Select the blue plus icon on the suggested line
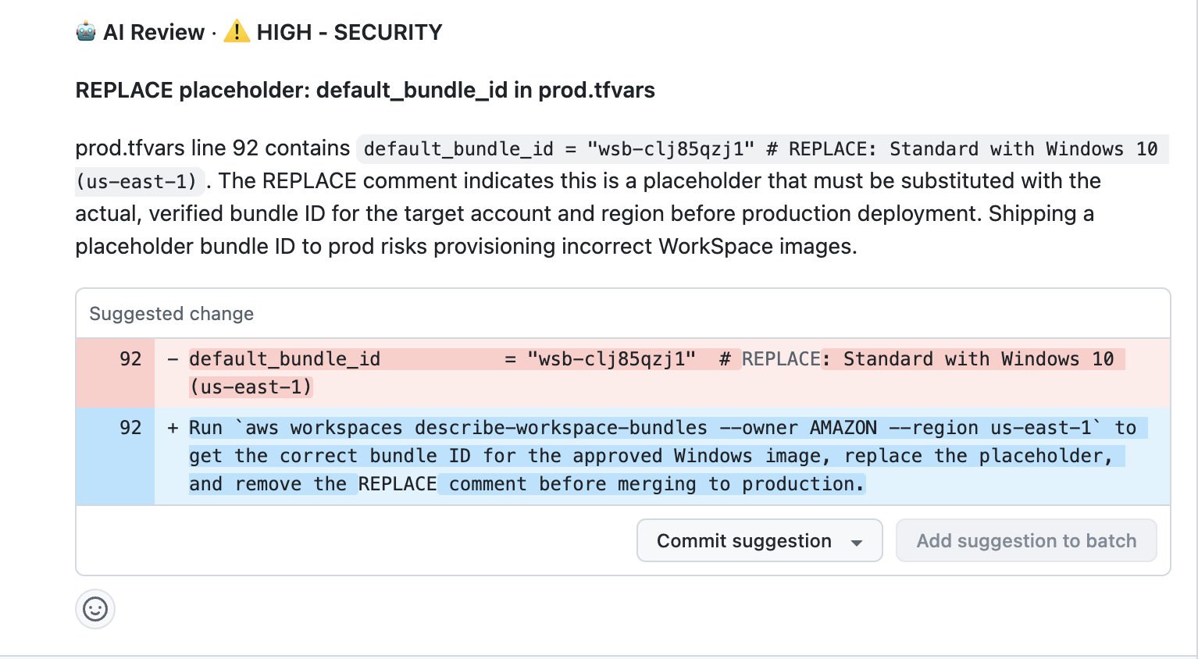This screenshot has width=1198, height=659. pos(173,427)
